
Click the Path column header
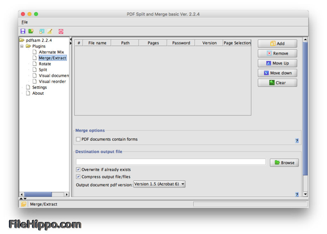pyautogui.click(x=125, y=43)
